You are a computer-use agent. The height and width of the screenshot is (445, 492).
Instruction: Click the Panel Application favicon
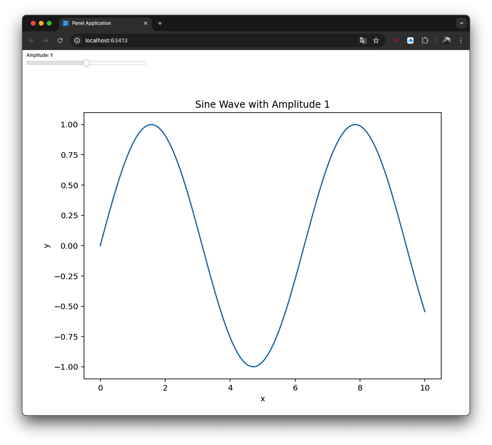65,23
